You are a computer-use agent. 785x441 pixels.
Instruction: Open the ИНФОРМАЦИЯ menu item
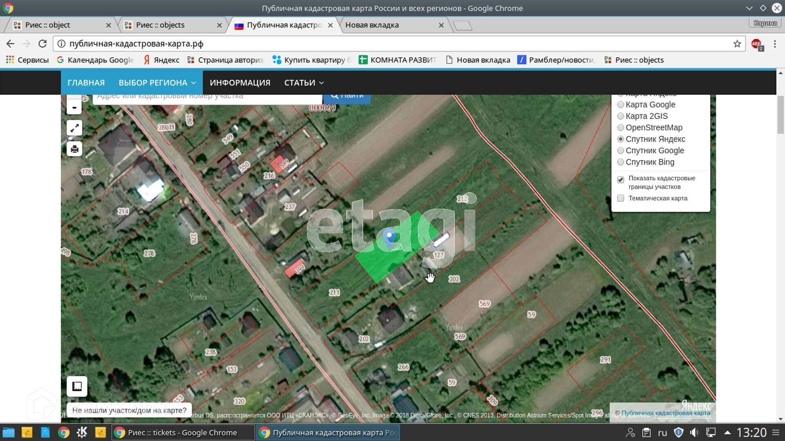coord(240,83)
